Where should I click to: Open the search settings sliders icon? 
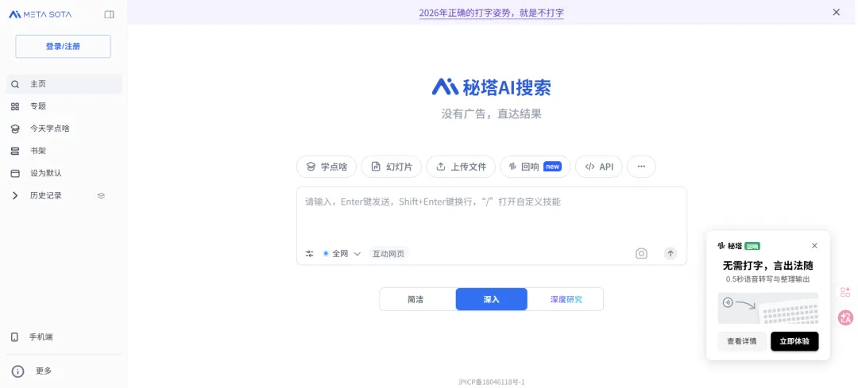310,254
